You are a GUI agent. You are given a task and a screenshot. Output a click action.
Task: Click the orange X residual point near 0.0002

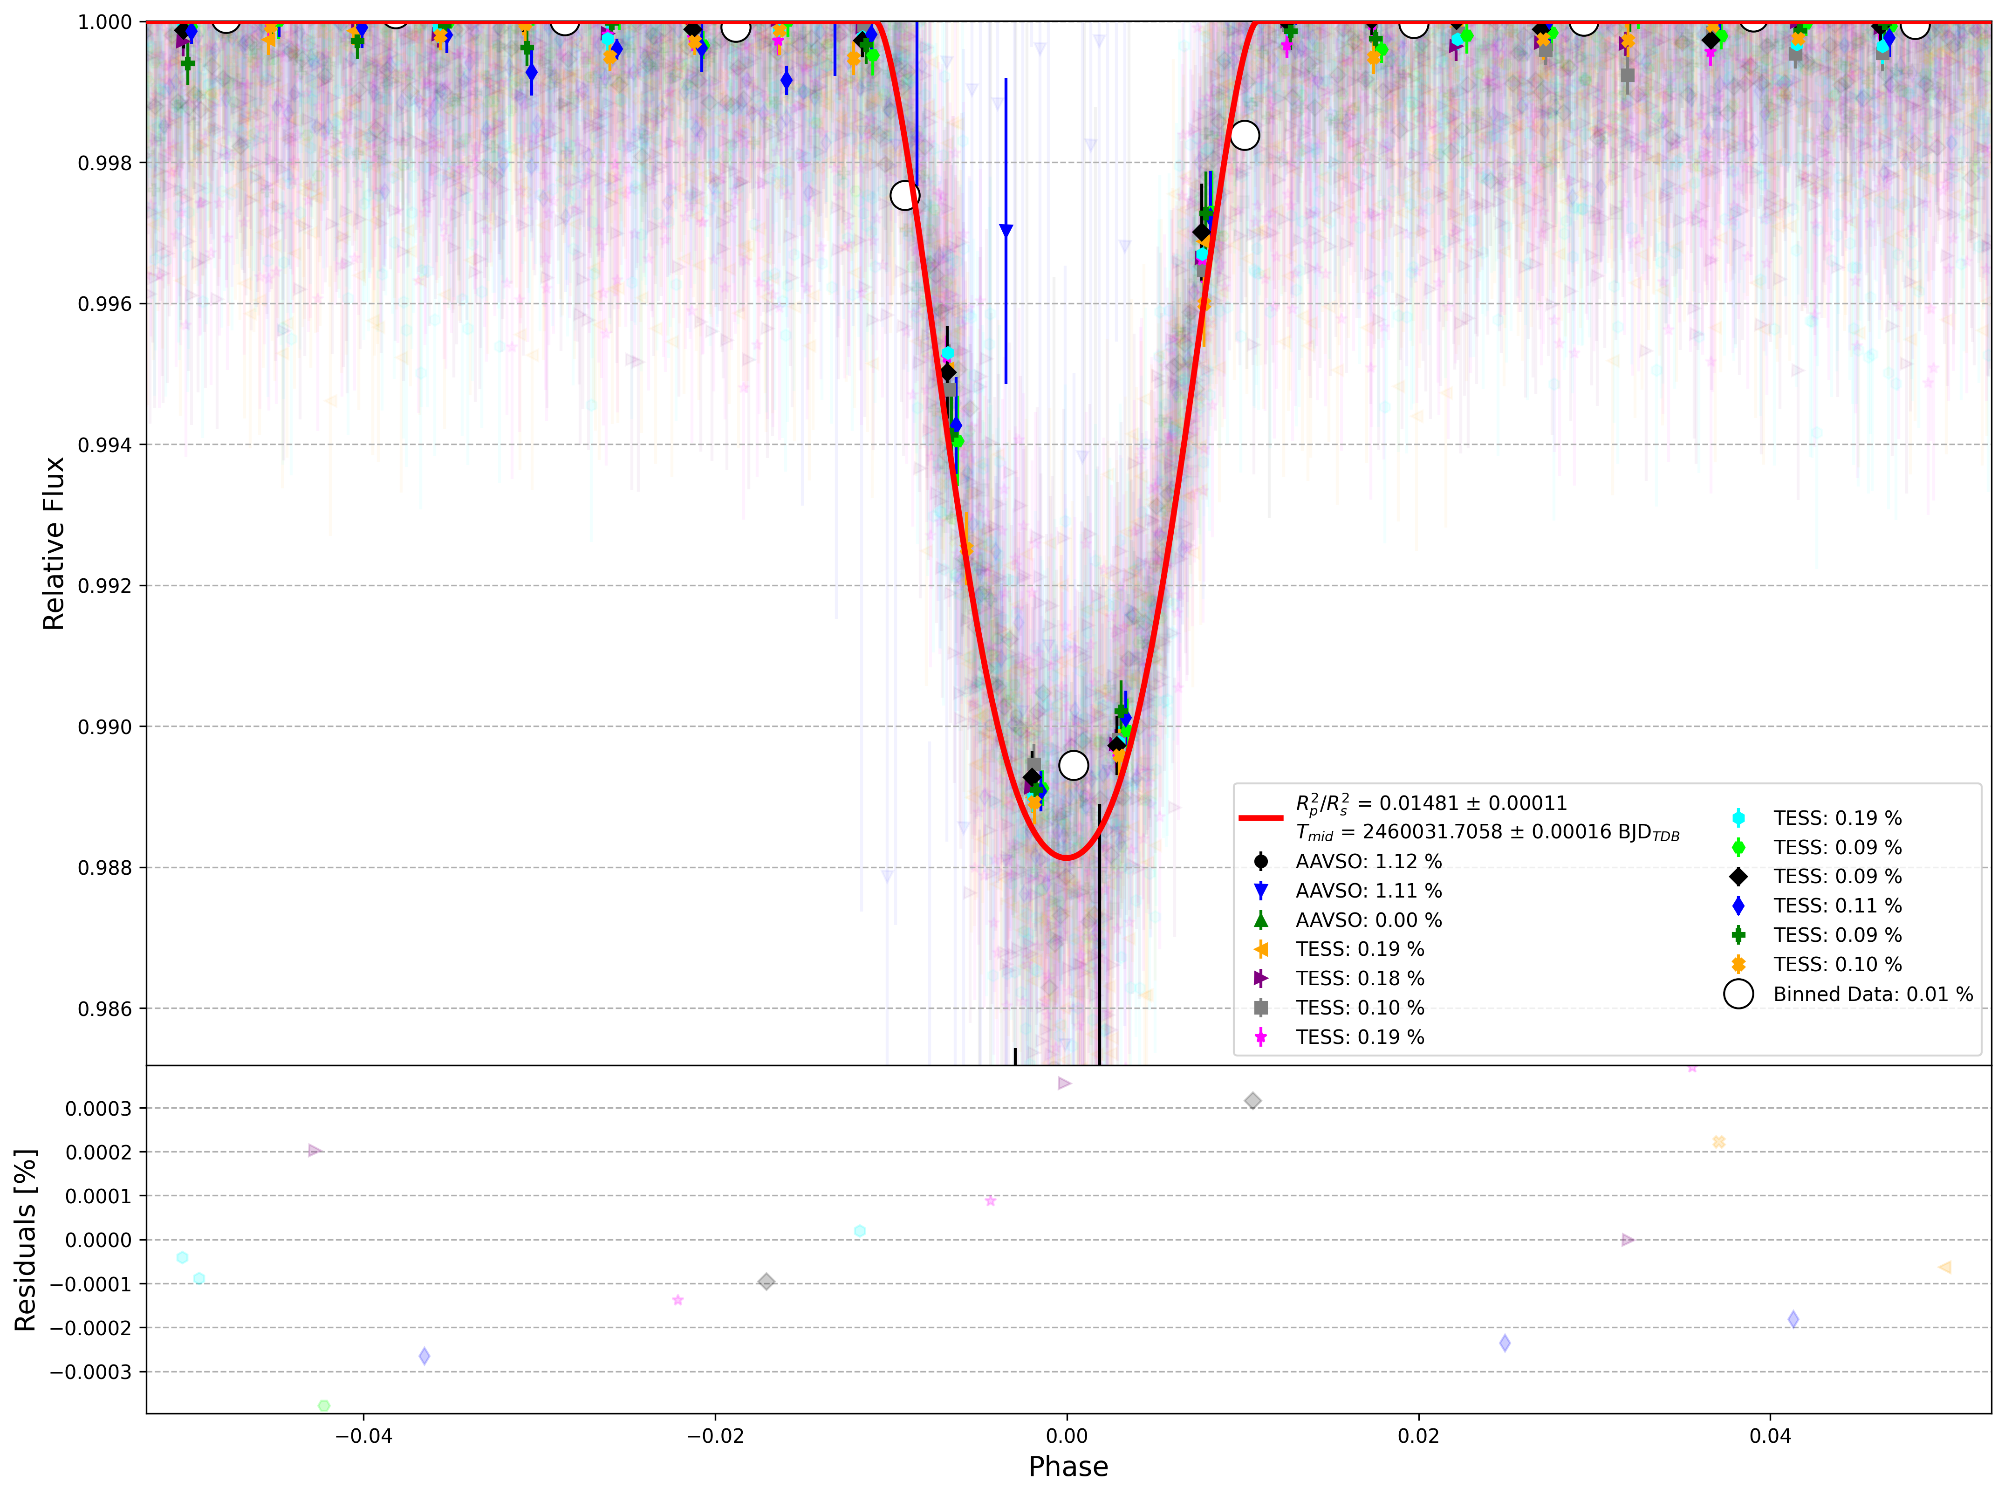point(1719,1143)
